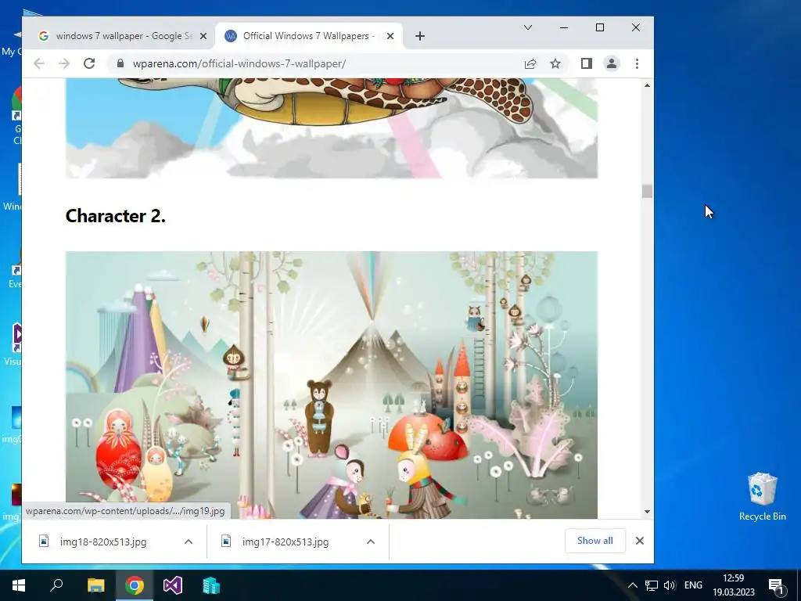The height and width of the screenshot is (601, 801).
Task: Open the Chrome profile menu
Action: [x=612, y=63]
